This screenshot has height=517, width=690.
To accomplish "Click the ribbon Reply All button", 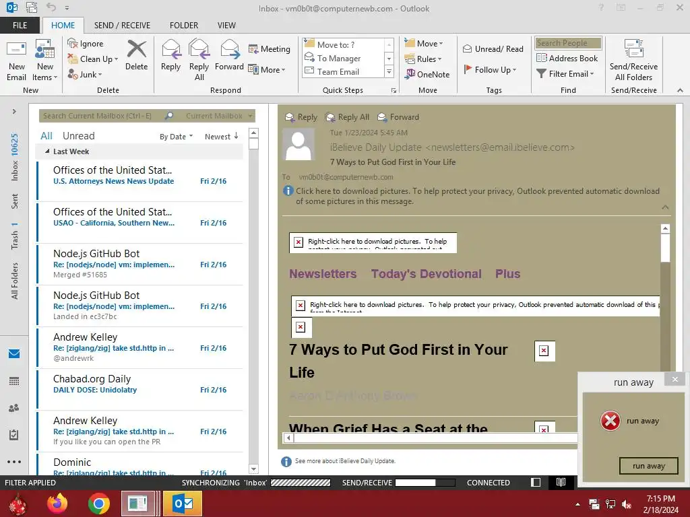I will (199, 61).
